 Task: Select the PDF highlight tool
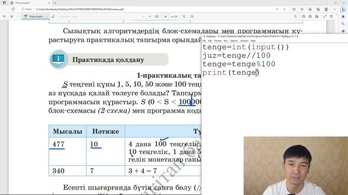(x=11, y=17)
